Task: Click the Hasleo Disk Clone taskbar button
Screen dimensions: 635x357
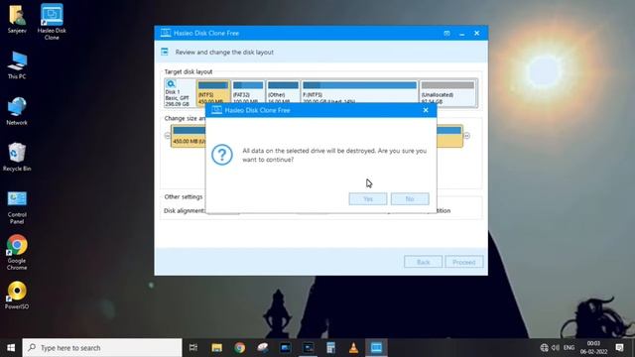Action: tap(376, 348)
